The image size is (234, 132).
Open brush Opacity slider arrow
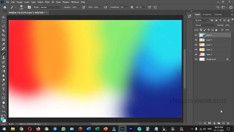pyautogui.click(x=79, y=7)
